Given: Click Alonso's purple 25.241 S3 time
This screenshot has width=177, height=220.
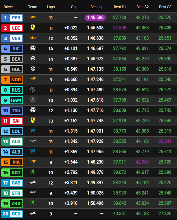Looking at the screenshot, I should [165, 141].
